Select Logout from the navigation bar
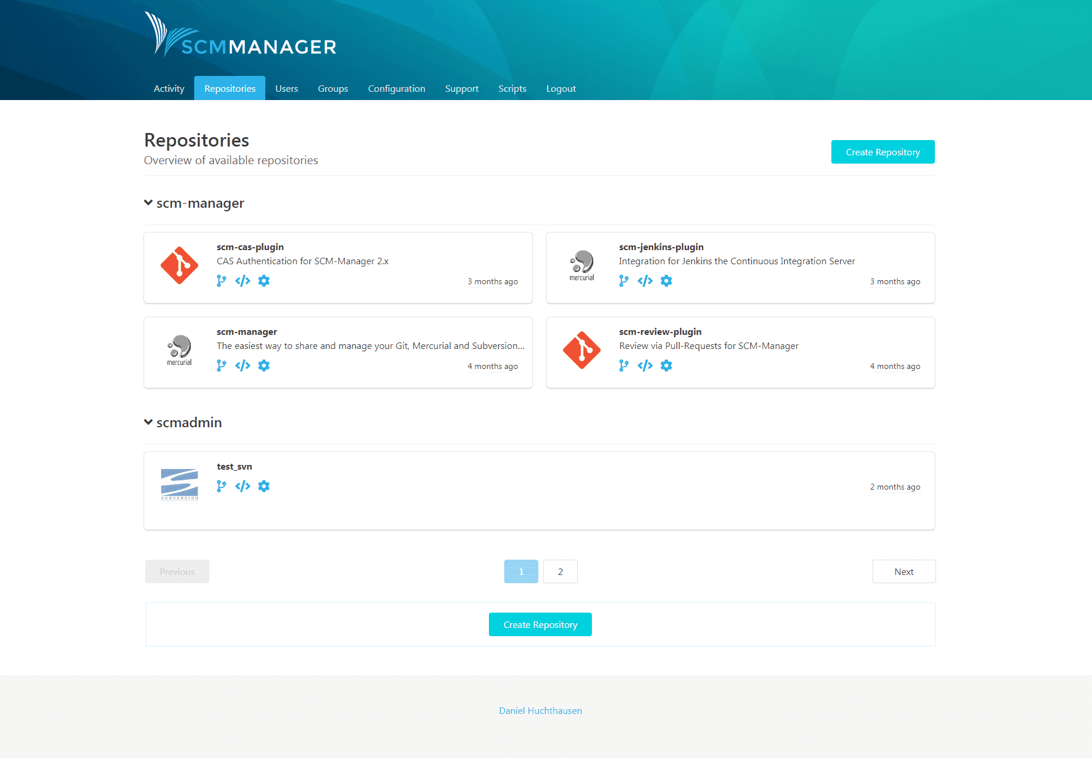 560,88
